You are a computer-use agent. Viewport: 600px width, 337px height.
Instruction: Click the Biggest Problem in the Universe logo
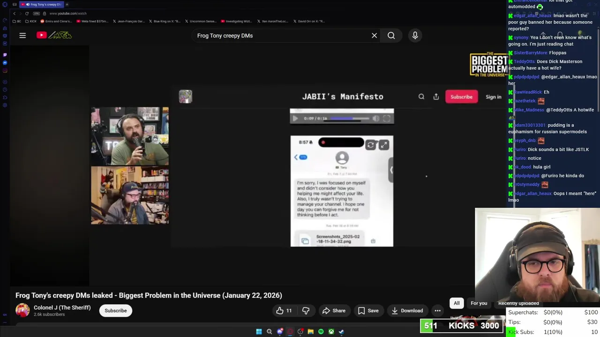tap(488, 65)
